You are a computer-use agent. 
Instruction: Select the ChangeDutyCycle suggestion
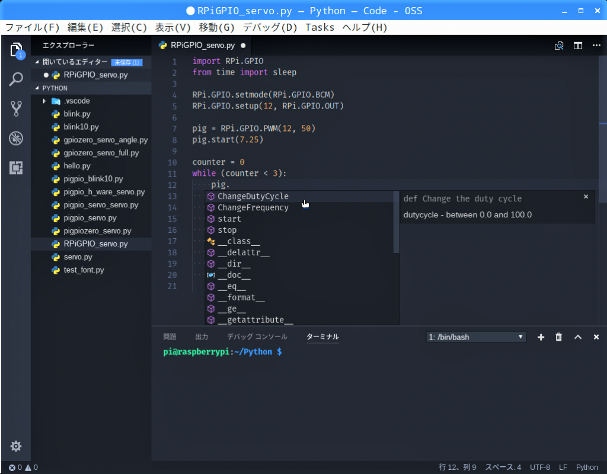(299, 196)
